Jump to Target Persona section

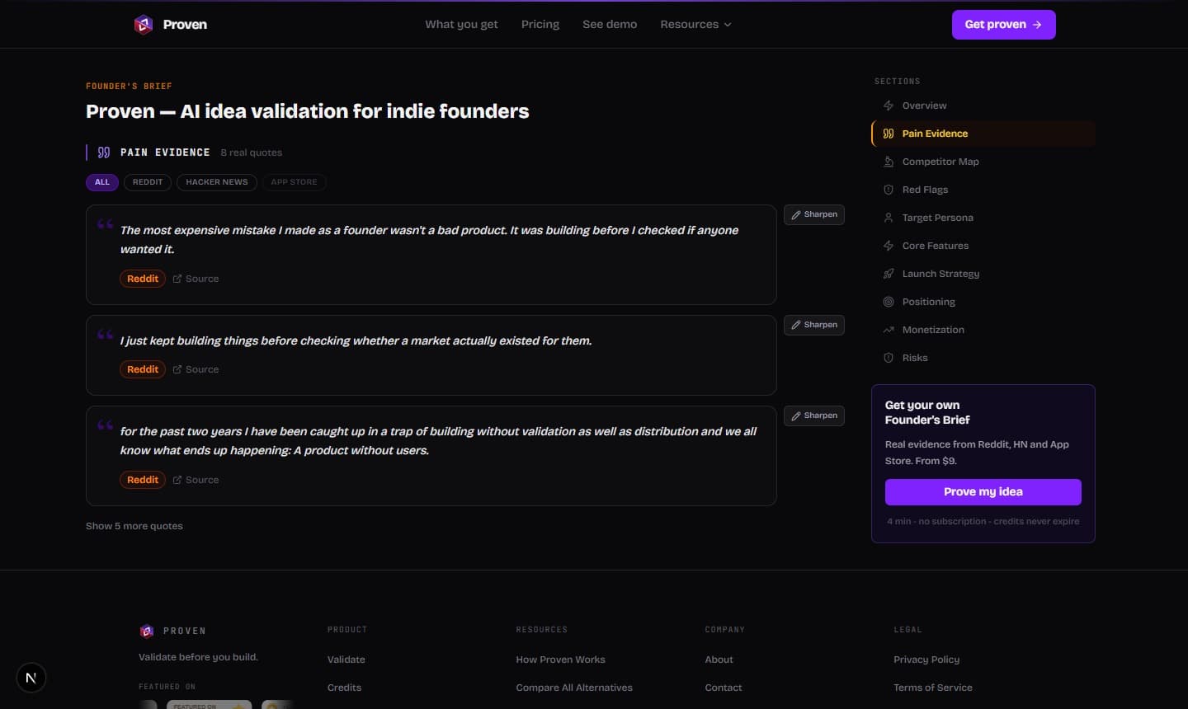click(x=983, y=218)
